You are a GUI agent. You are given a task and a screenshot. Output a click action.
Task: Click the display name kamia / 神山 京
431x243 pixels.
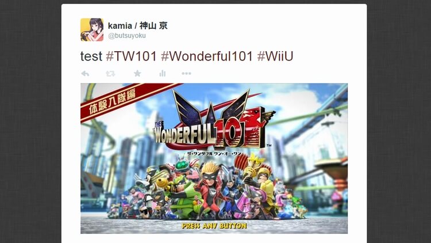pyautogui.click(x=137, y=26)
